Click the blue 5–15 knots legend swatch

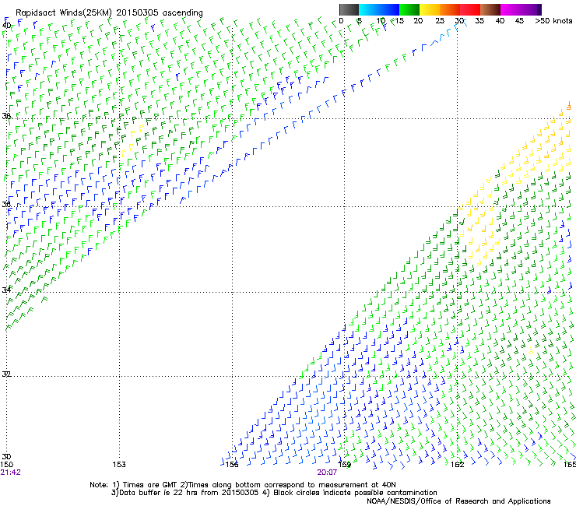(x=379, y=9)
